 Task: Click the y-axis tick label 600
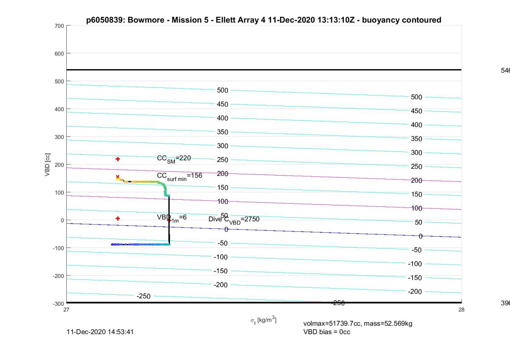59,53
